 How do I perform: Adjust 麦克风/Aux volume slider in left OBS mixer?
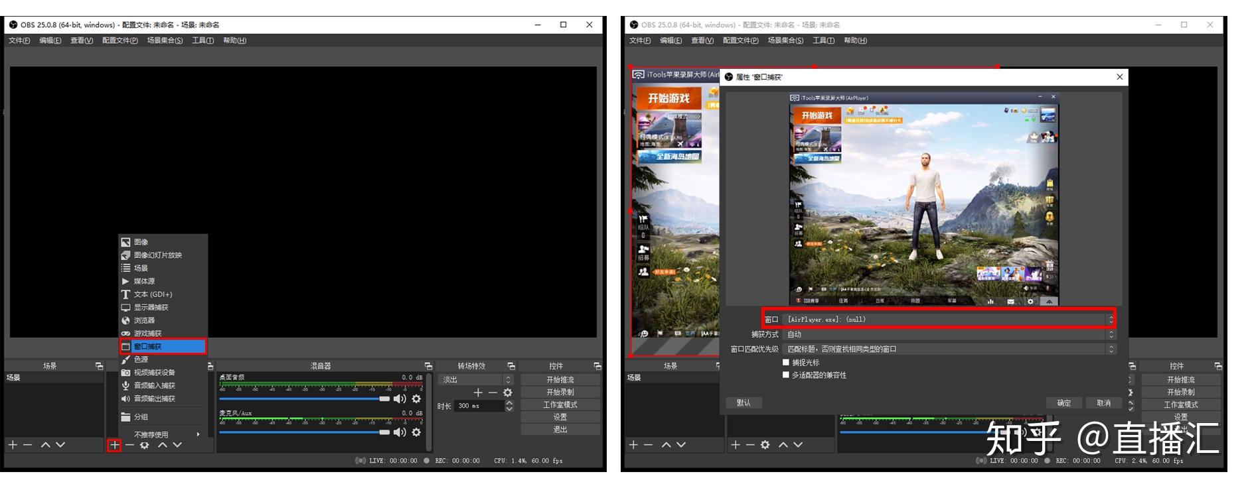click(305, 432)
